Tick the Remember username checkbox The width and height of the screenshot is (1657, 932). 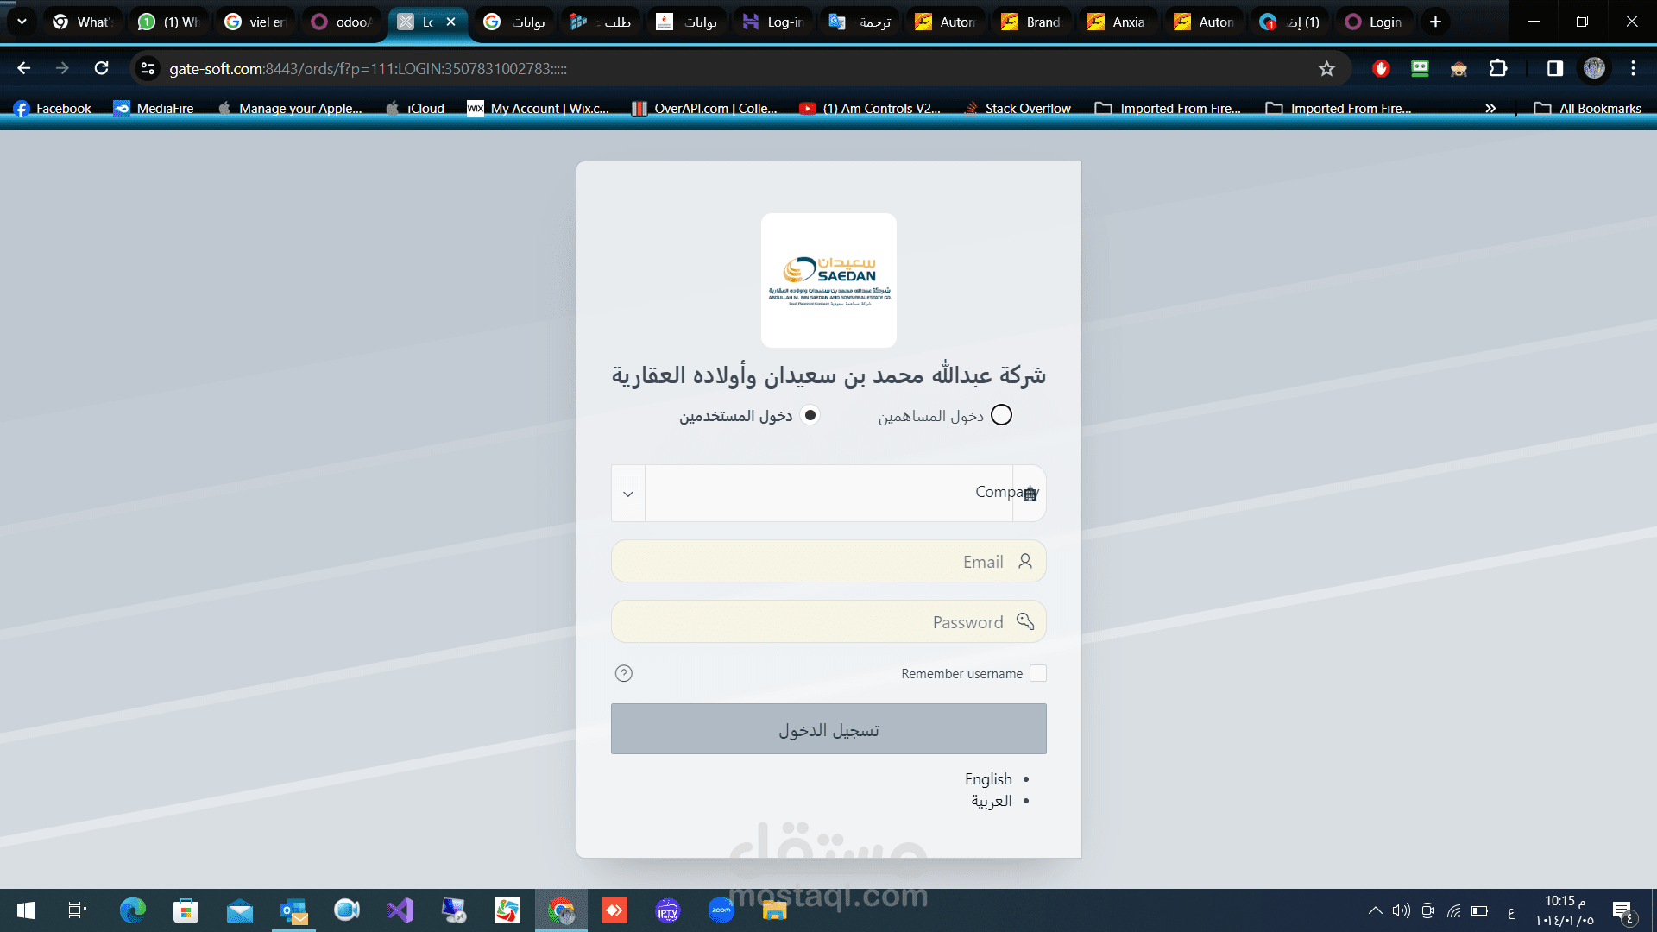tap(1038, 673)
